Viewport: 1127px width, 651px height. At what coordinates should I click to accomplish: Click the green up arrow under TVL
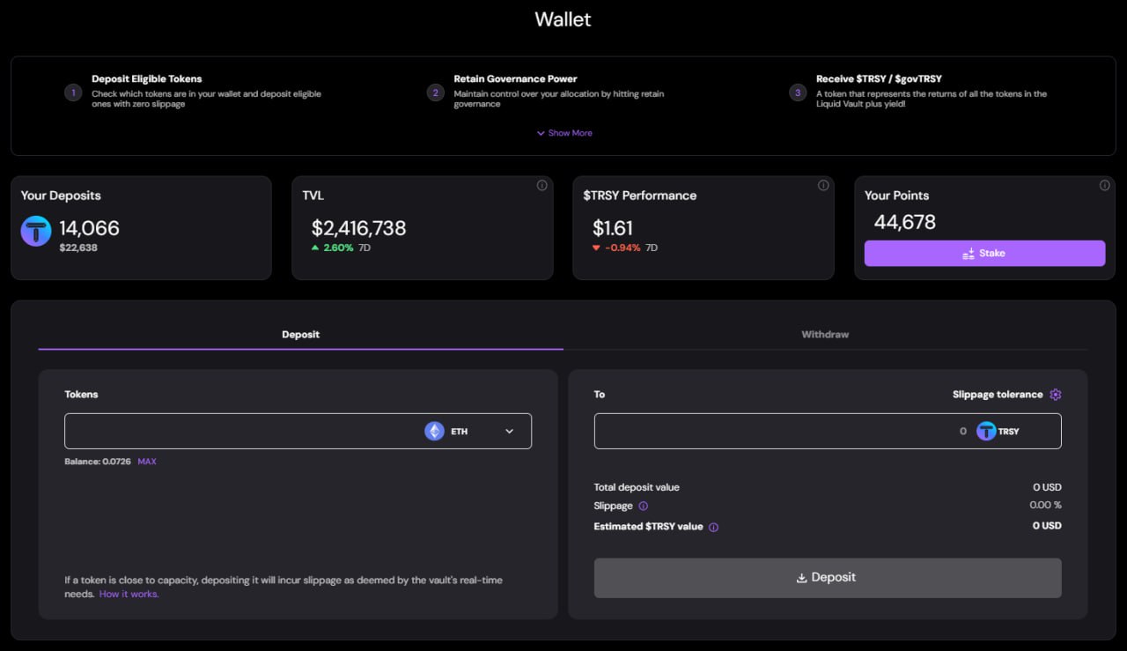(x=315, y=248)
